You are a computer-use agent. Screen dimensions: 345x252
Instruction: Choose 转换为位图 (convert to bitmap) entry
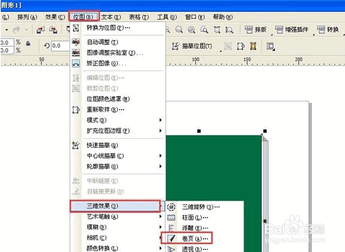[x=118, y=28]
